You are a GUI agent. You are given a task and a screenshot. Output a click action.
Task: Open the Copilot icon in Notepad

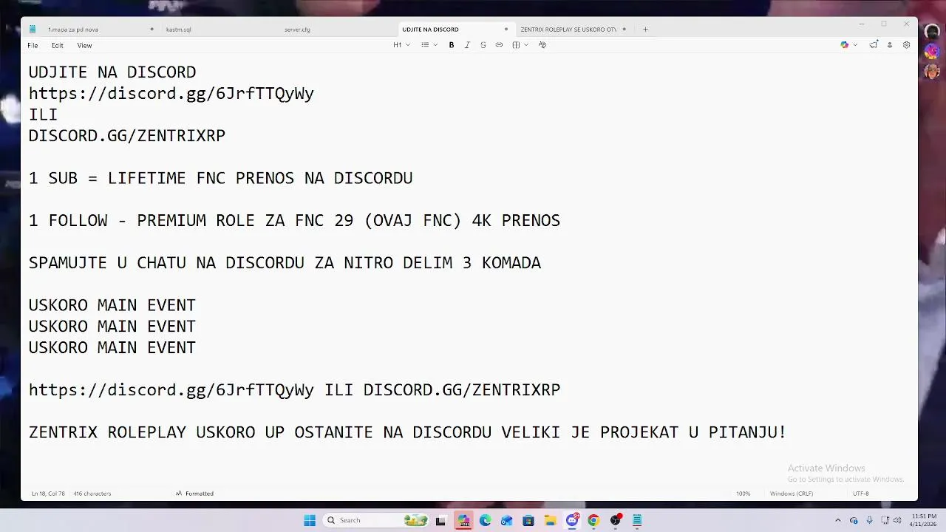point(845,45)
